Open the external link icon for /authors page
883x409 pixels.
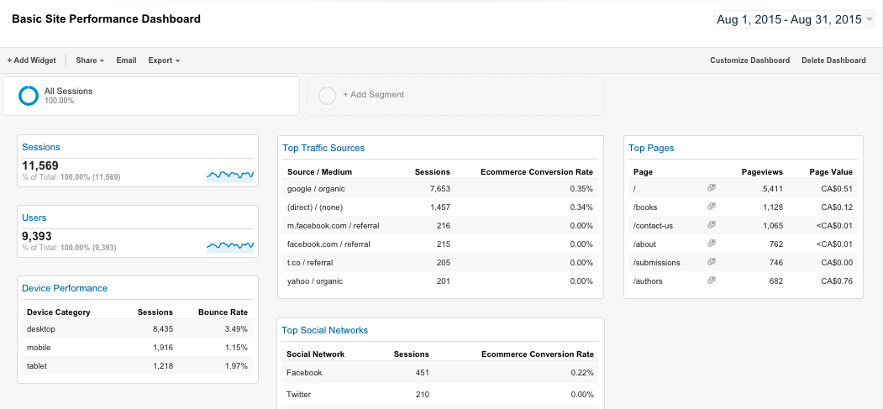point(711,281)
